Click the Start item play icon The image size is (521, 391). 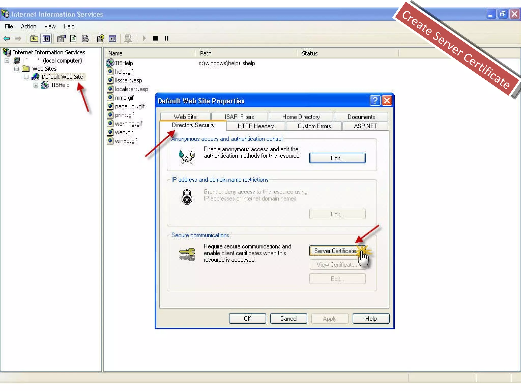(144, 38)
